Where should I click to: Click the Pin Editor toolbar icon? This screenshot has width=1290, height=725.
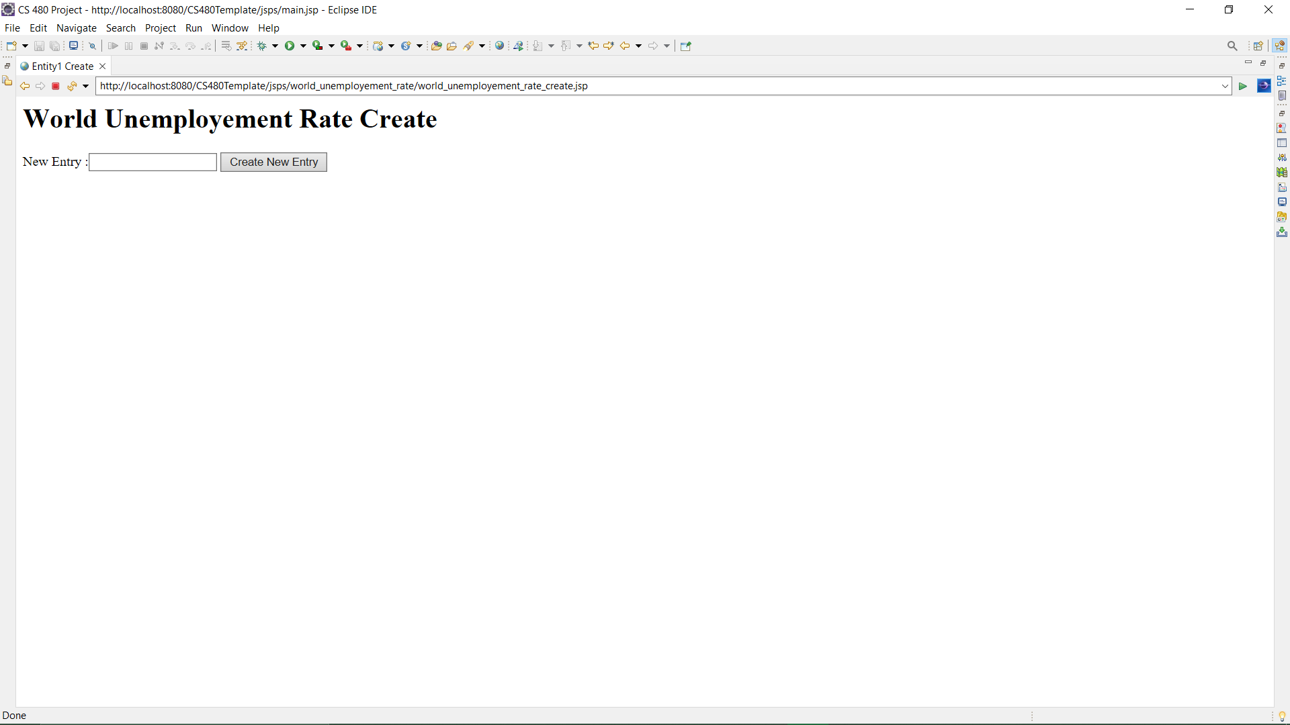(685, 46)
